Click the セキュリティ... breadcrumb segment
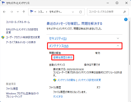Image resolution: width=131 pixels, height=102 pixels. pos(56,12)
